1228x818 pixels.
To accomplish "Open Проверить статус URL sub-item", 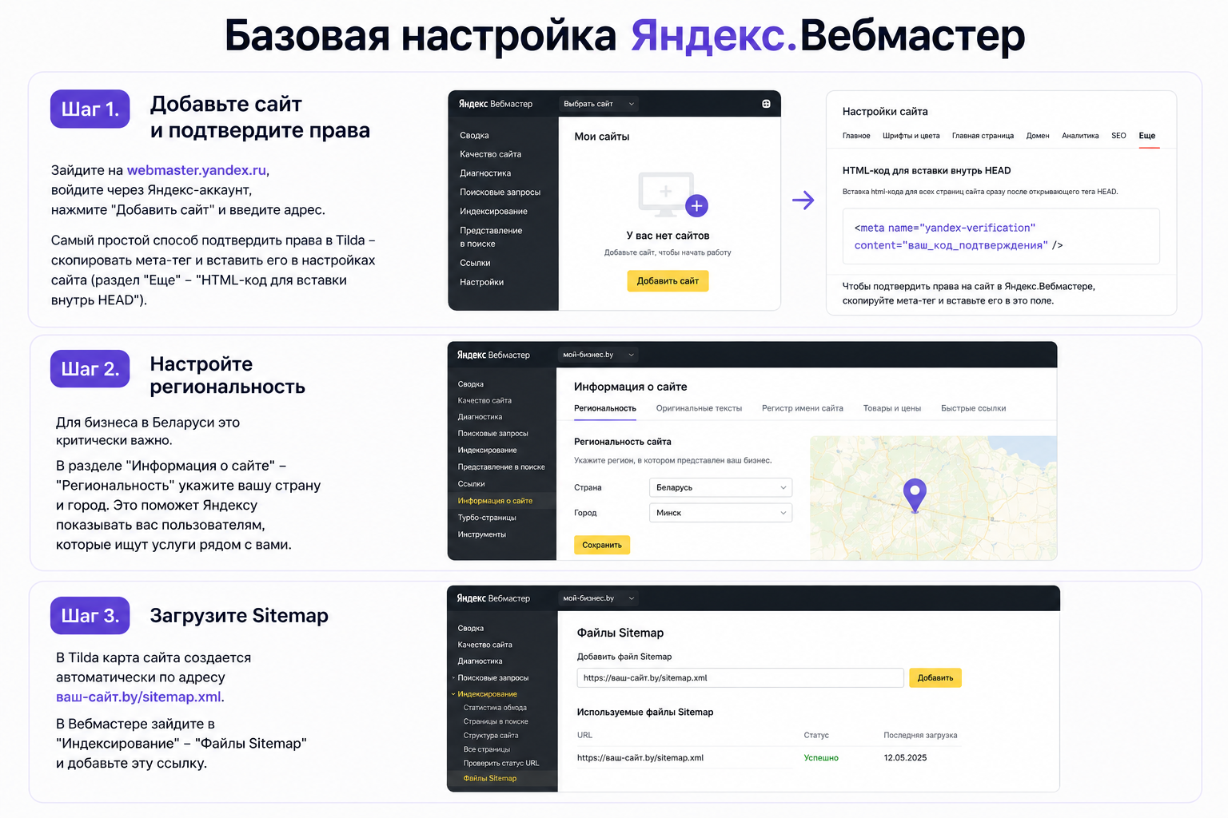I will pyautogui.click(x=501, y=764).
